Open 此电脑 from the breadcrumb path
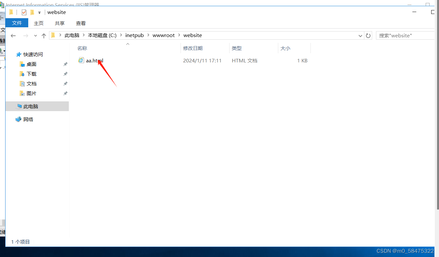 click(x=72, y=35)
